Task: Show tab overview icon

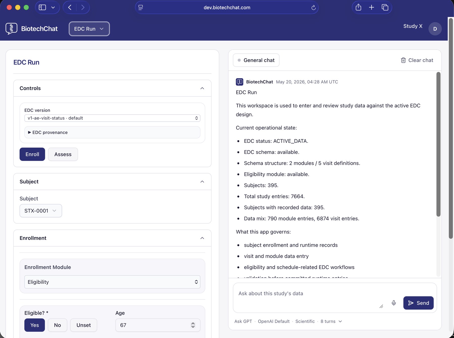Action: click(x=385, y=7)
